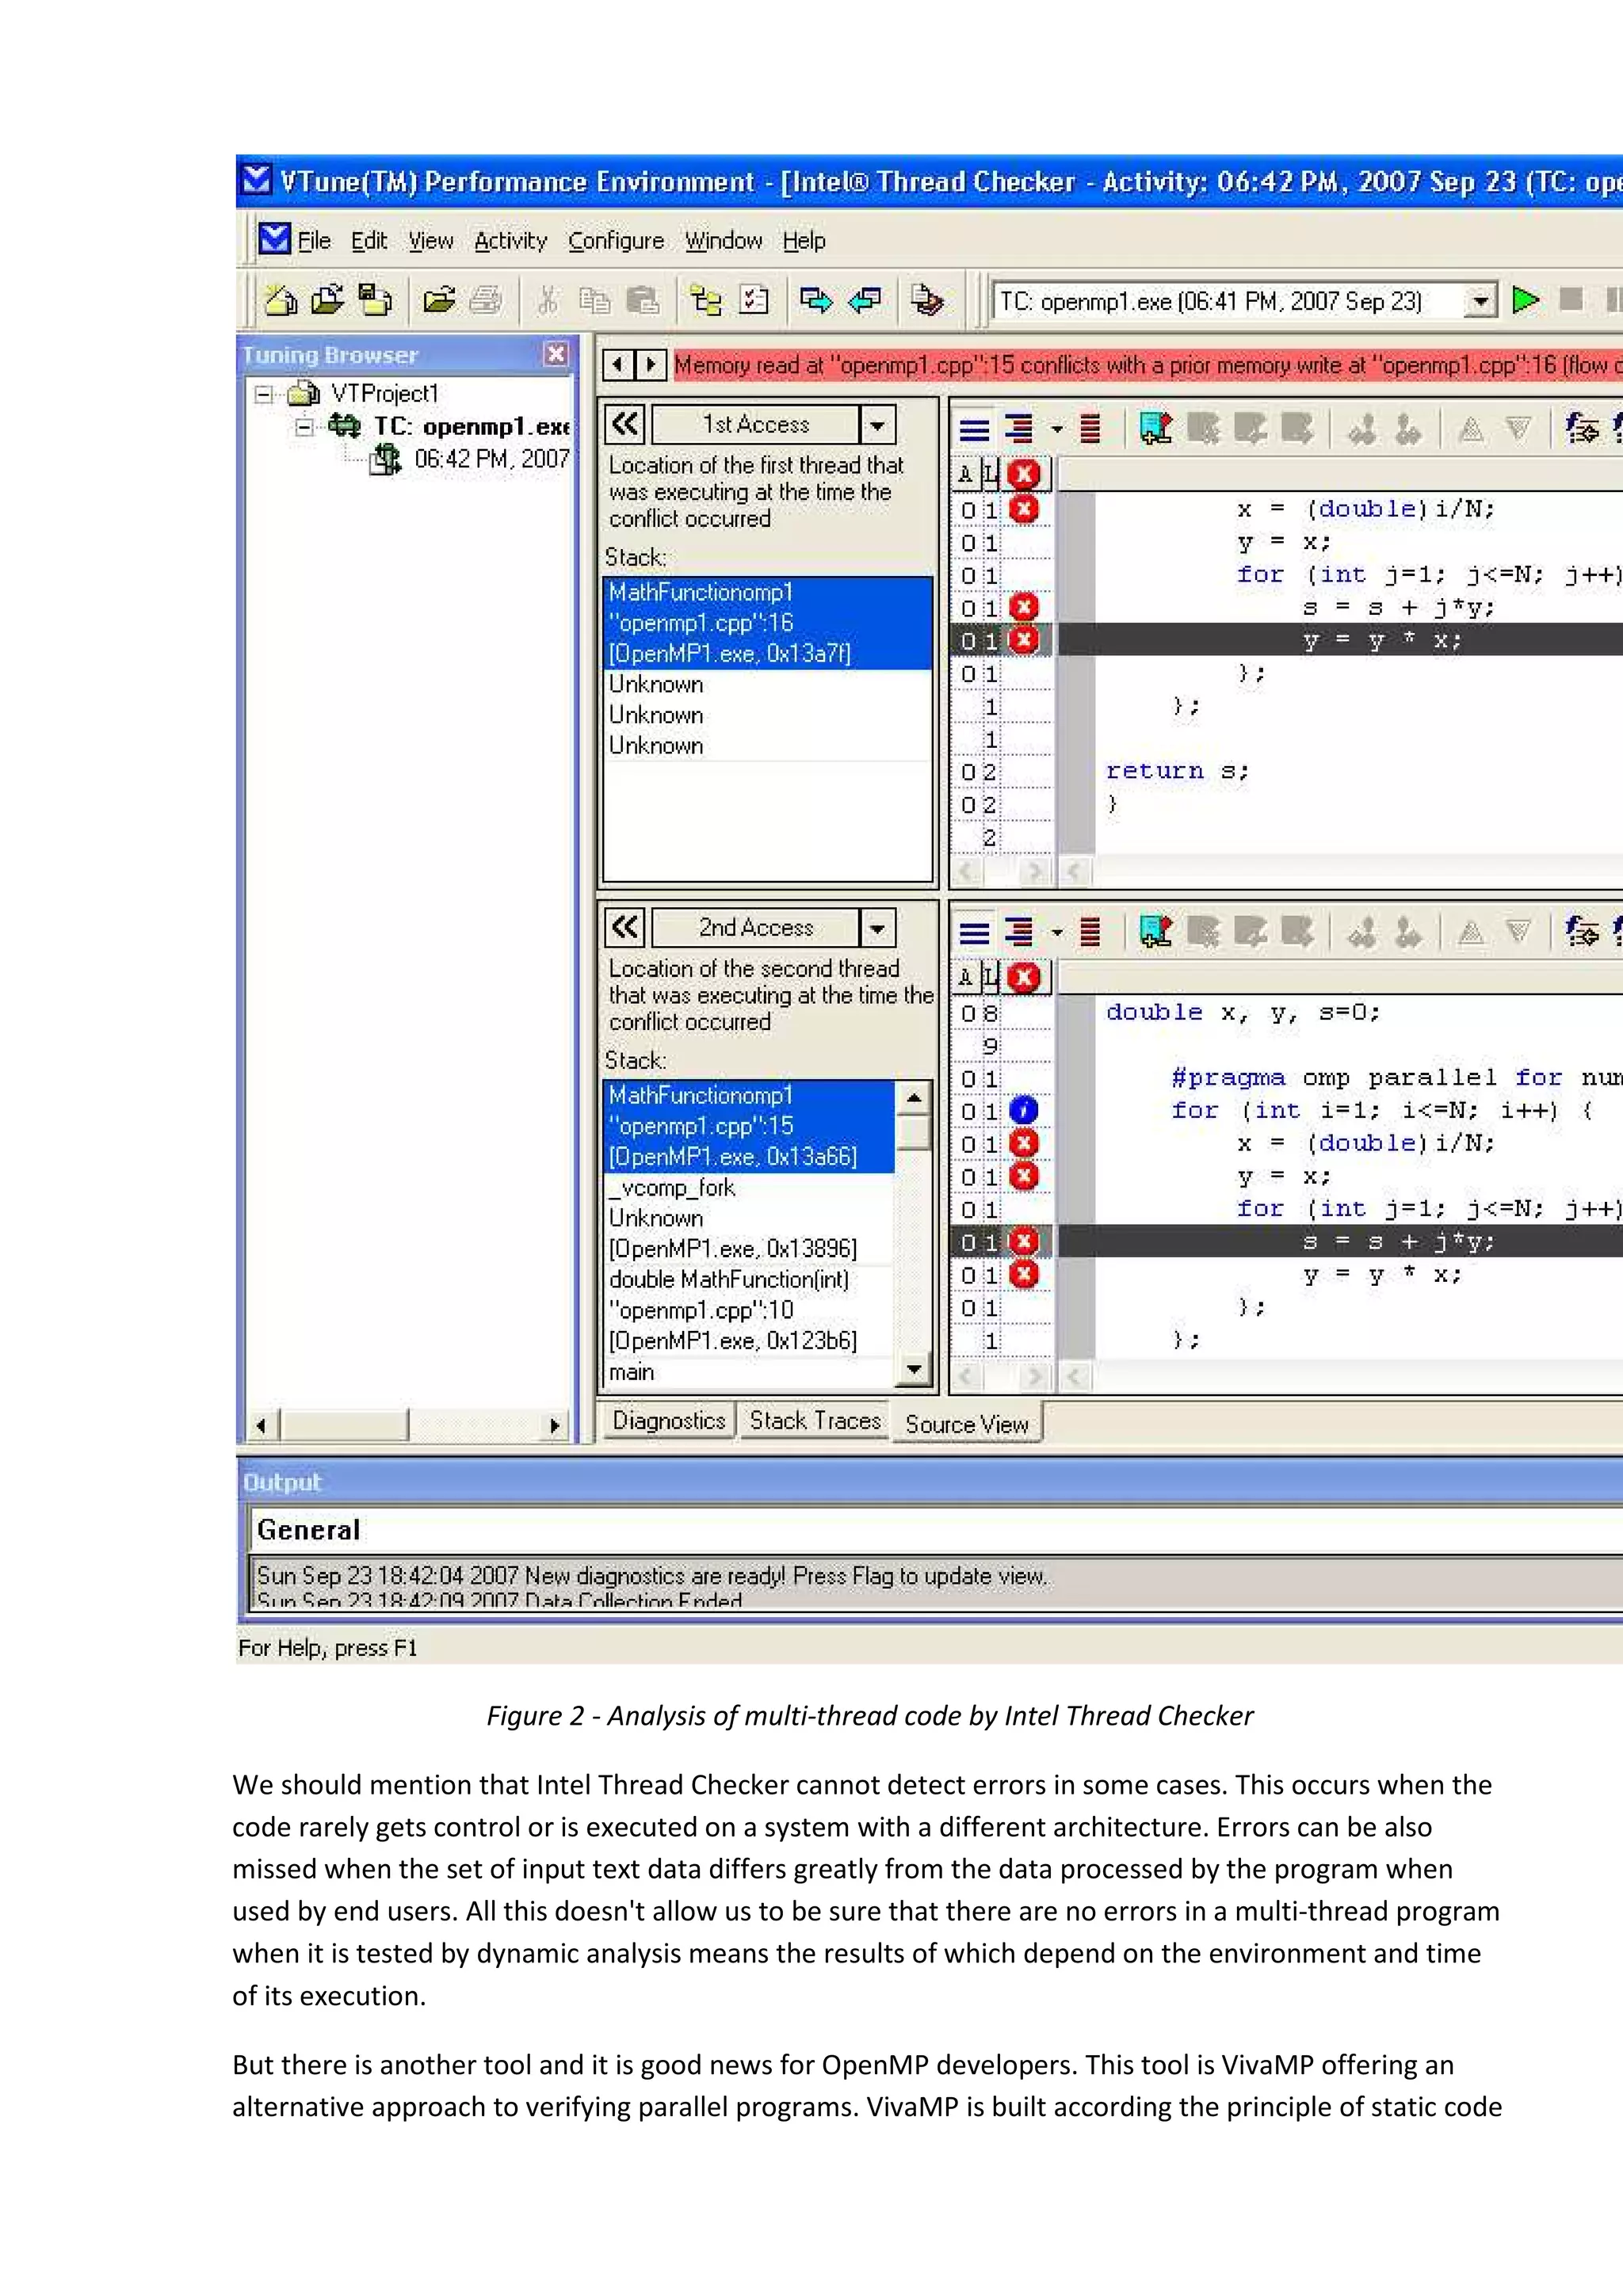Click the bookmark icon in upper source toolbar
The width and height of the screenshot is (1623, 2296).
1156,430
